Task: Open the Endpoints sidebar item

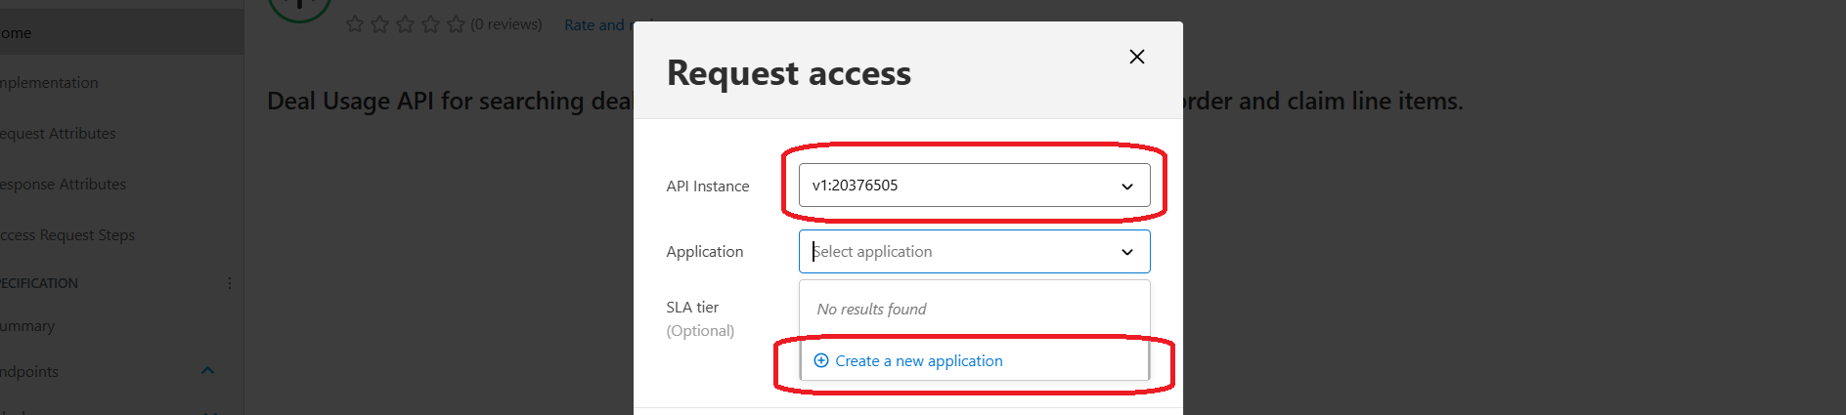Action: point(29,372)
